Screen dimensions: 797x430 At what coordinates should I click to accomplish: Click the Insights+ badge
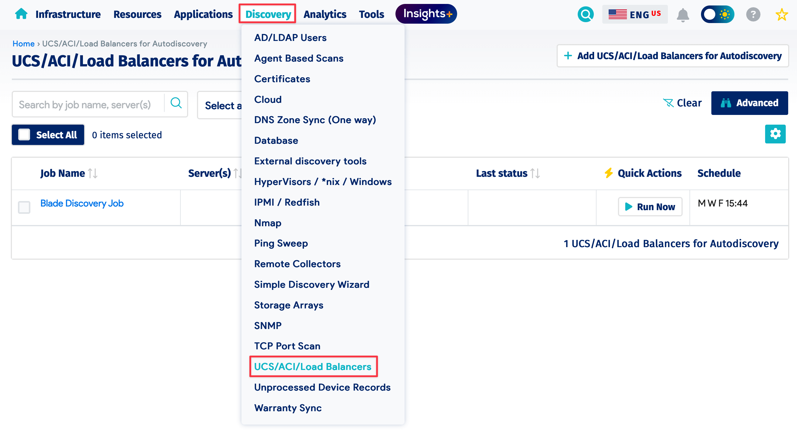(x=426, y=14)
